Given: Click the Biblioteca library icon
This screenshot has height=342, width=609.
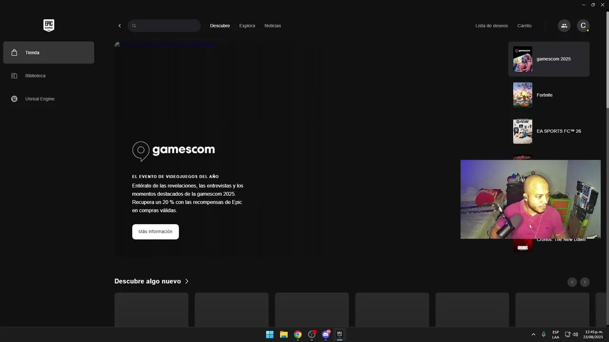Looking at the screenshot, I should pyautogui.click(x=14, y=76).
